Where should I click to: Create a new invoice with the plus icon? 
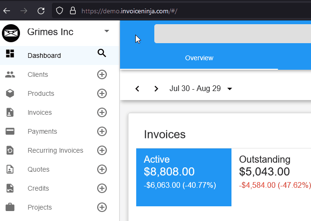(x=102, y=112)
